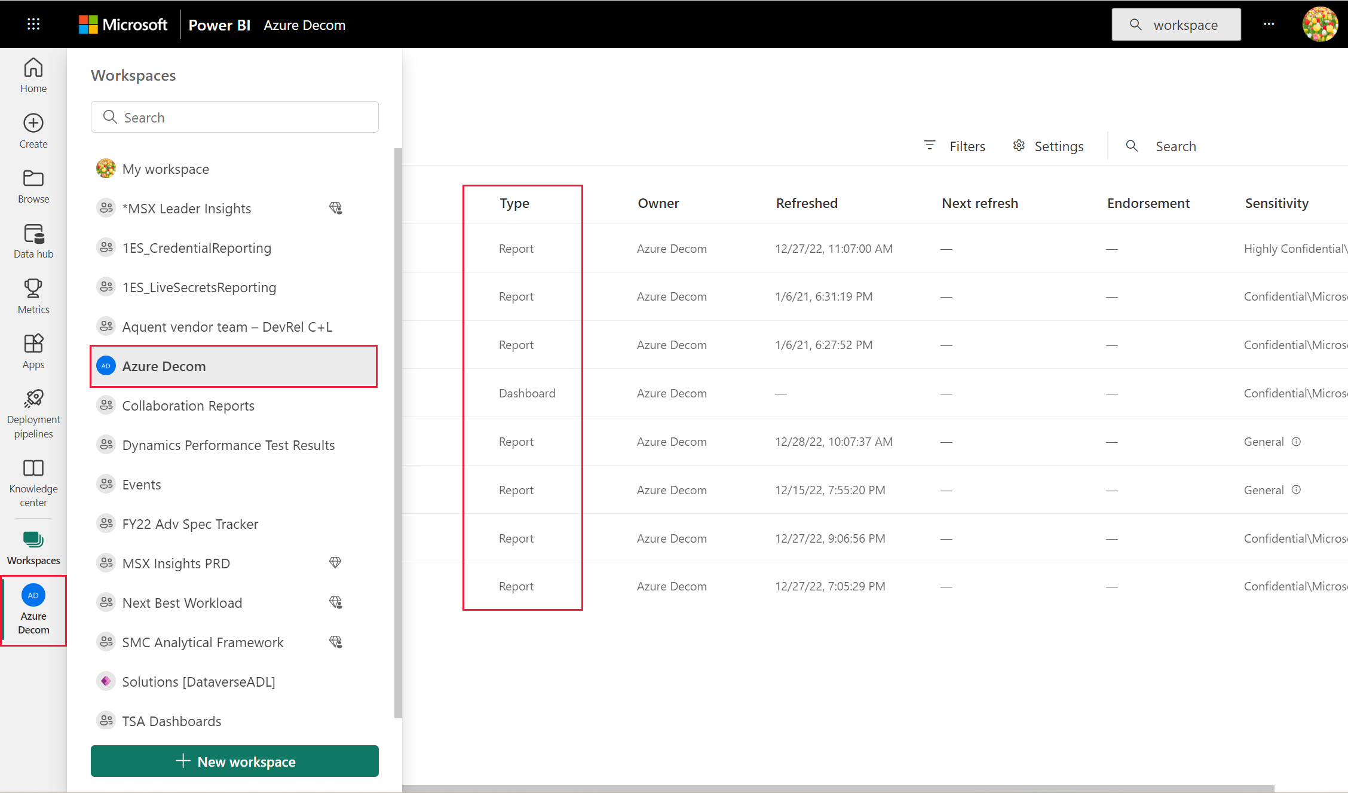Toggle the Settings panel open
This screenshot has height=793, width=1348.
[x=1048, y=145]
